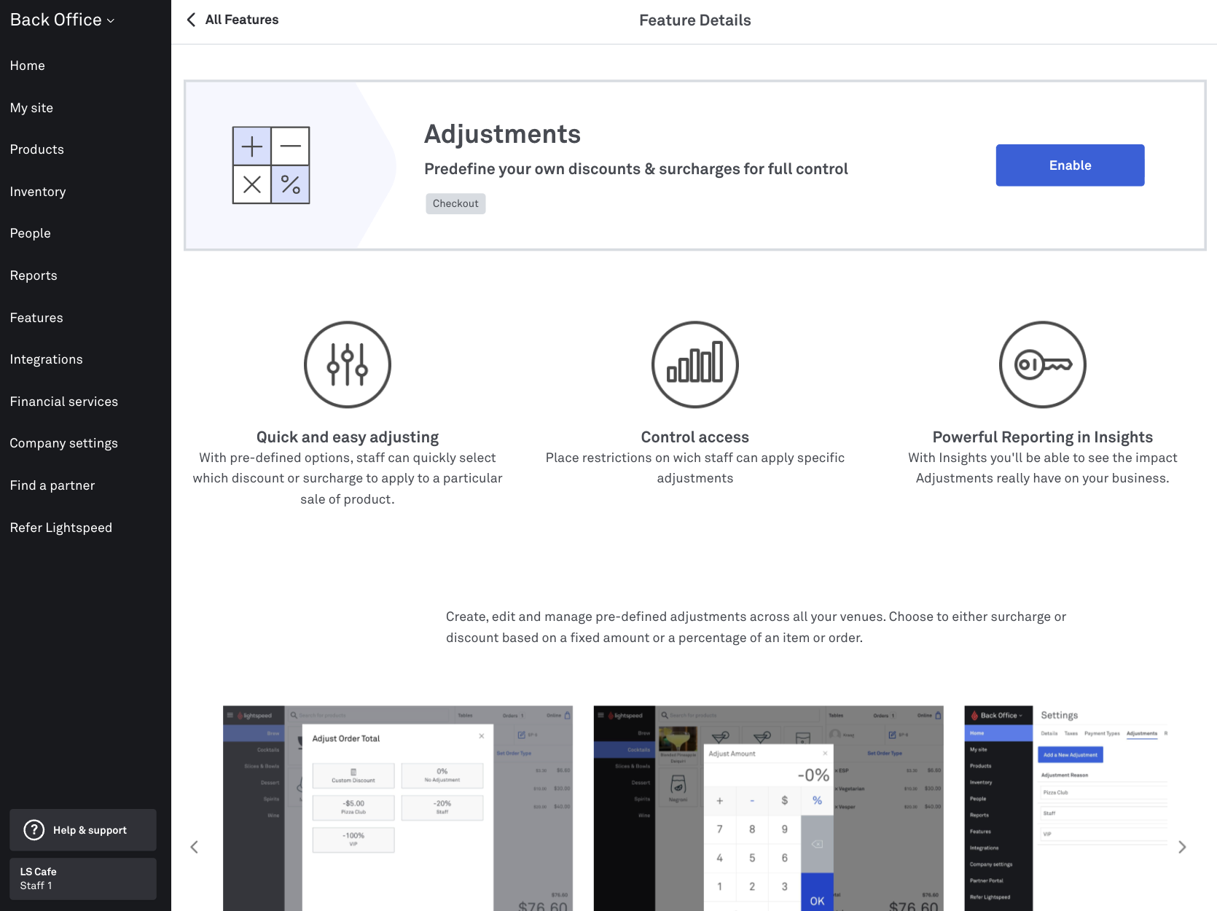Enable the Adjustments feature
Viewport: 1217px width, 911px height.
click(x=1070, y=165)
